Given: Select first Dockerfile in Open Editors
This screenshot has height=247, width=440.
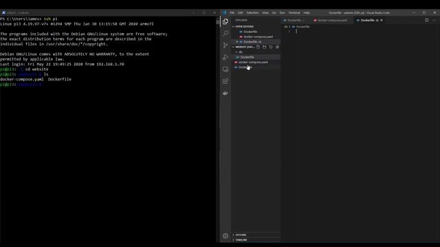Looking at the screenshot, I should point(250,32).
